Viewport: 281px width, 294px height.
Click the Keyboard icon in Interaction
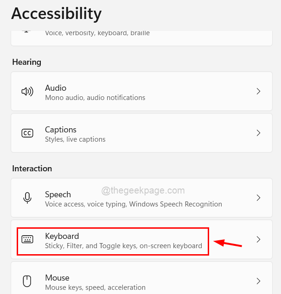point(27,240)
